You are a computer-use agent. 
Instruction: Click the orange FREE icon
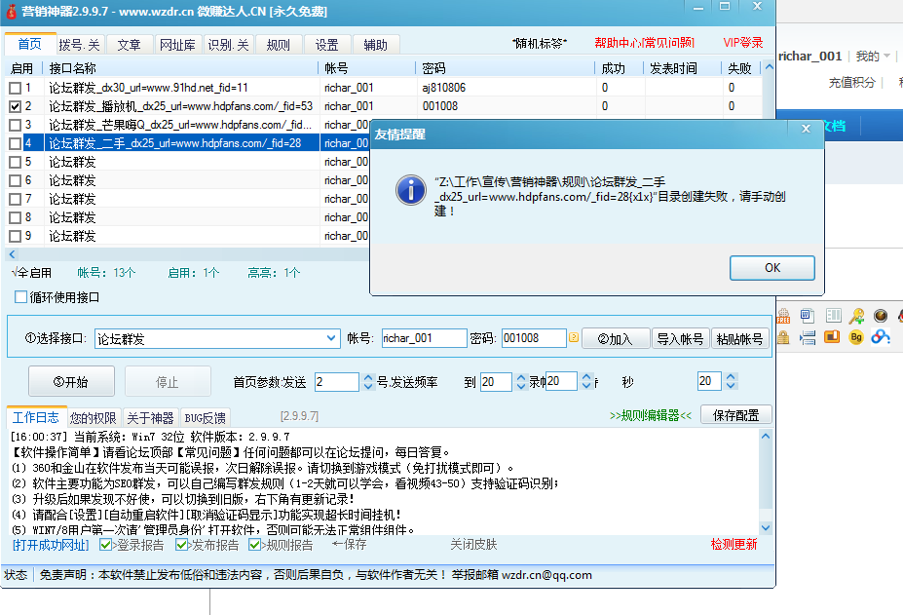pyautogui.click(x=783, y=316)
